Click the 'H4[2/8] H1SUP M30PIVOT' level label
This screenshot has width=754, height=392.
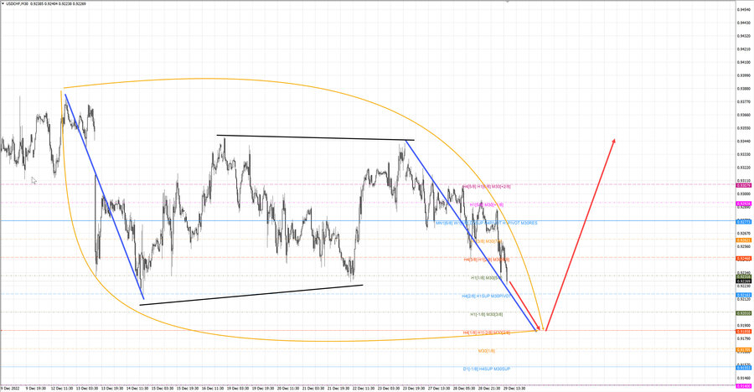click(x=487, y=296)
